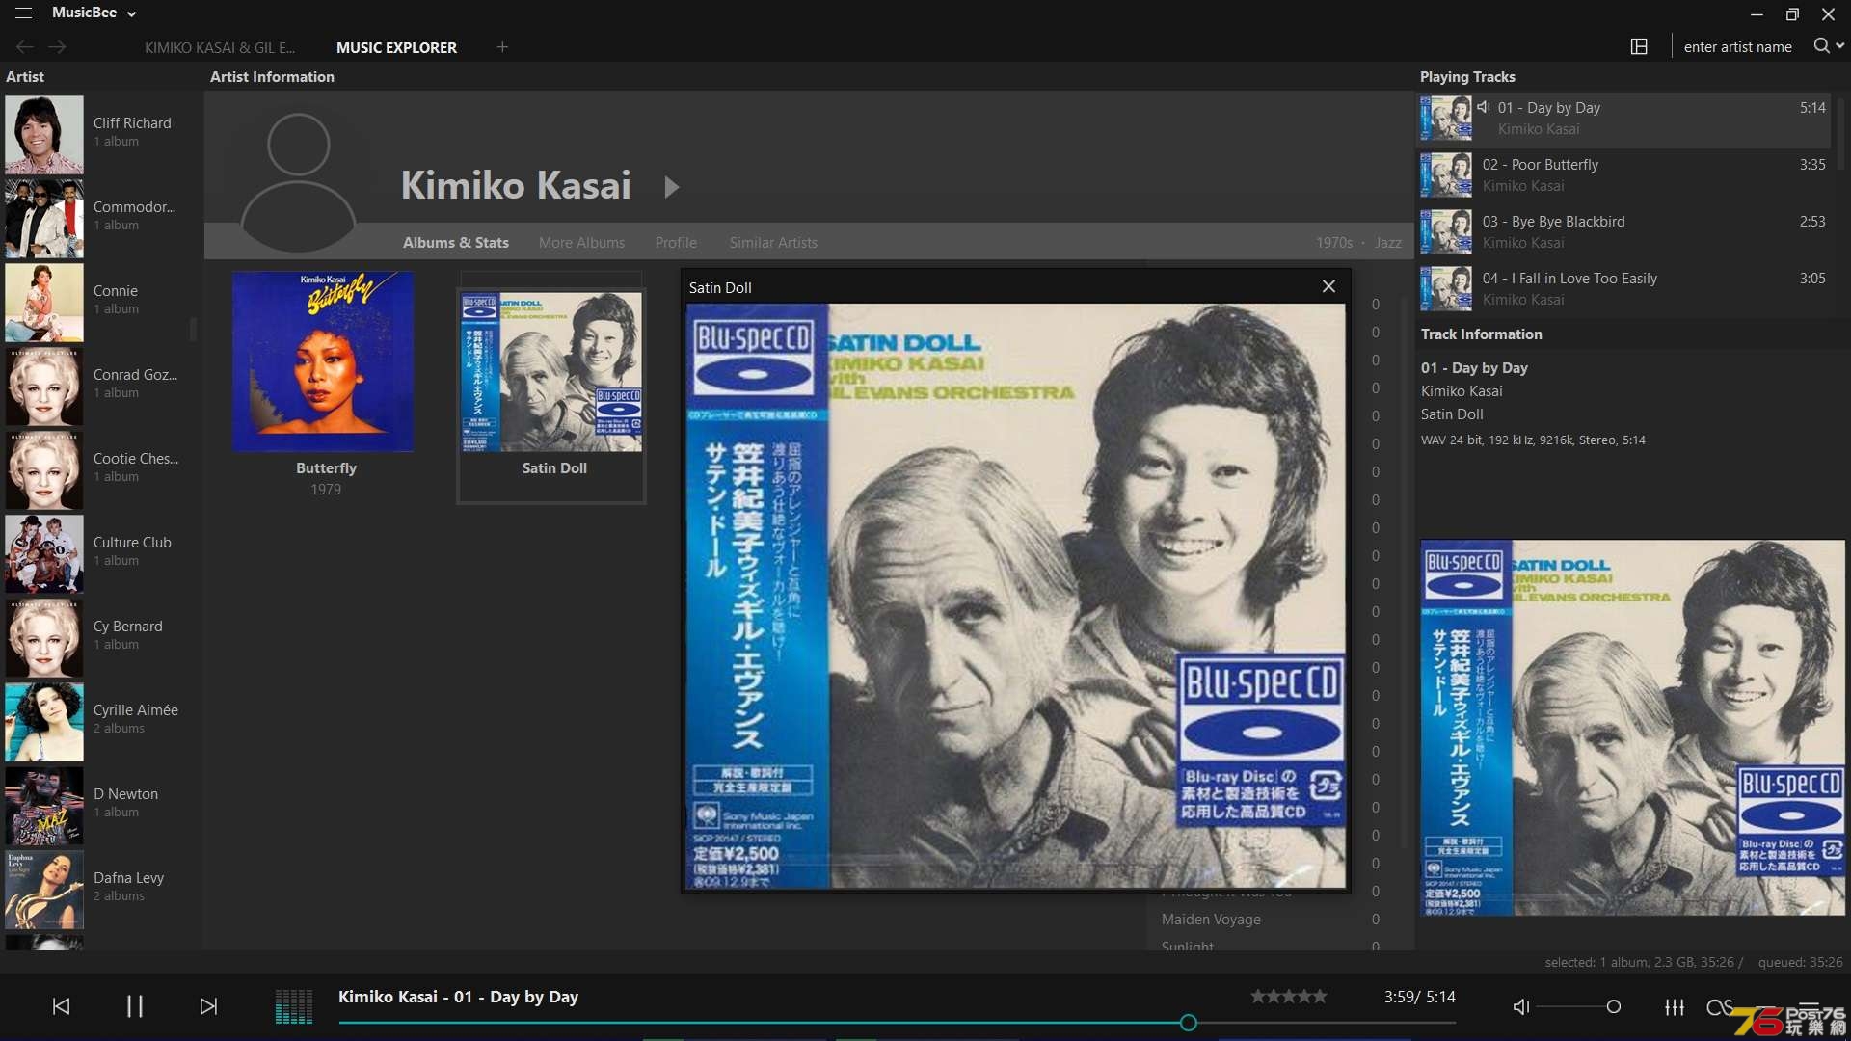Click the Playing Tracks panel header
This screenshot has height=1041, width=1851.
(x=1467, y=77)
